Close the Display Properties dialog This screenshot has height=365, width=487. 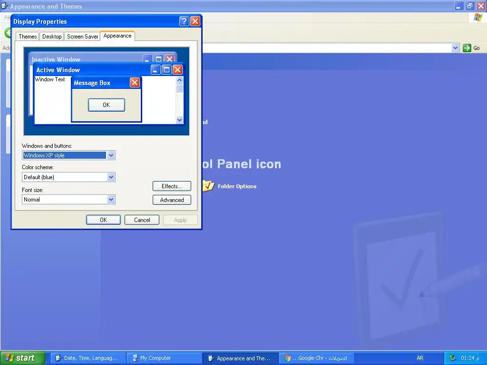(x=195, y=21)
